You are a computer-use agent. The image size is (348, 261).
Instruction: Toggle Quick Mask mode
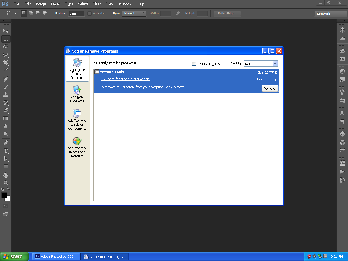[6, 206]
